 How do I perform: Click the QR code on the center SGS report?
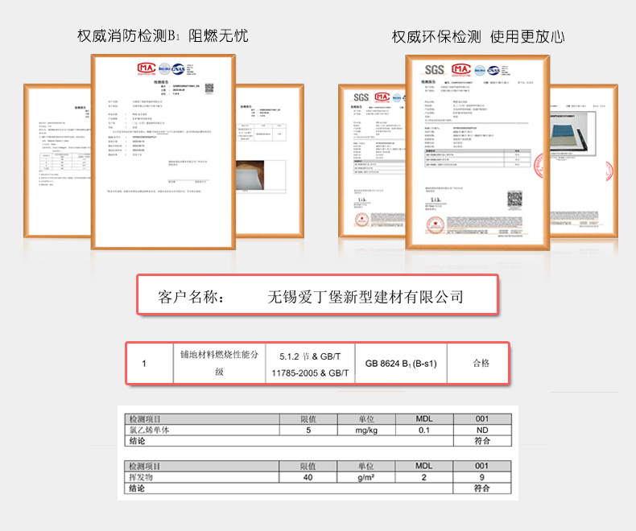click(514, 198)
